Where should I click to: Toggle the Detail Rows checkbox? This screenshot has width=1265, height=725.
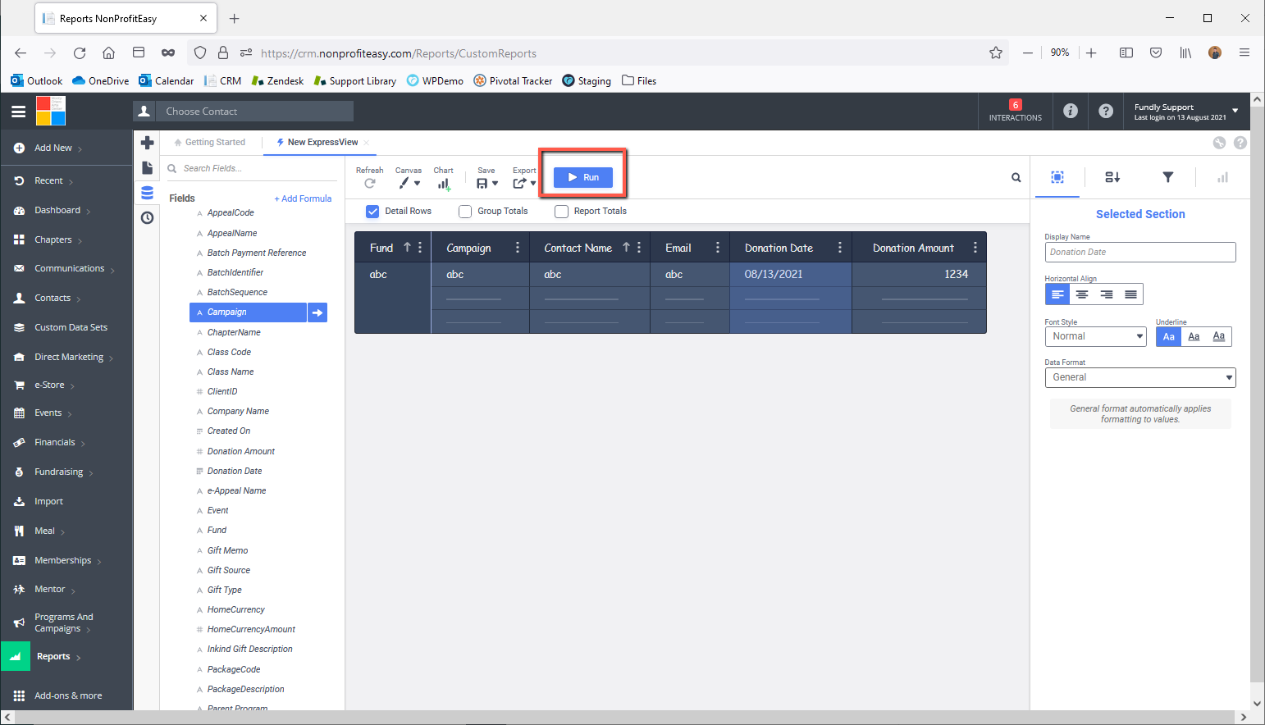tap(372, 211)
